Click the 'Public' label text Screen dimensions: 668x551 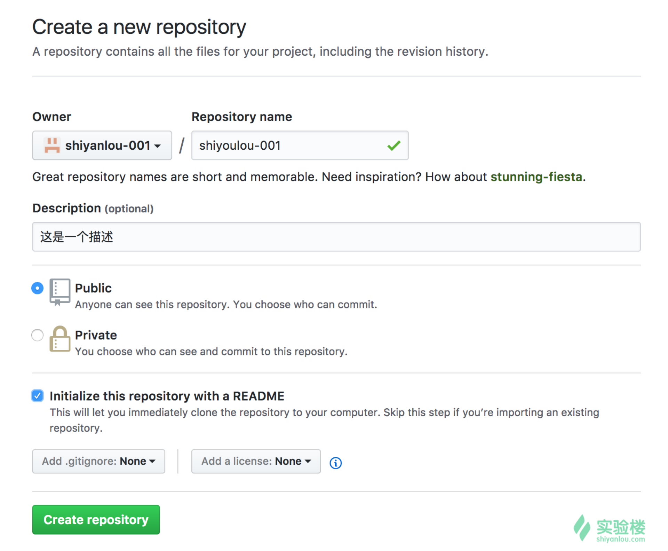[x=93, y=288]
